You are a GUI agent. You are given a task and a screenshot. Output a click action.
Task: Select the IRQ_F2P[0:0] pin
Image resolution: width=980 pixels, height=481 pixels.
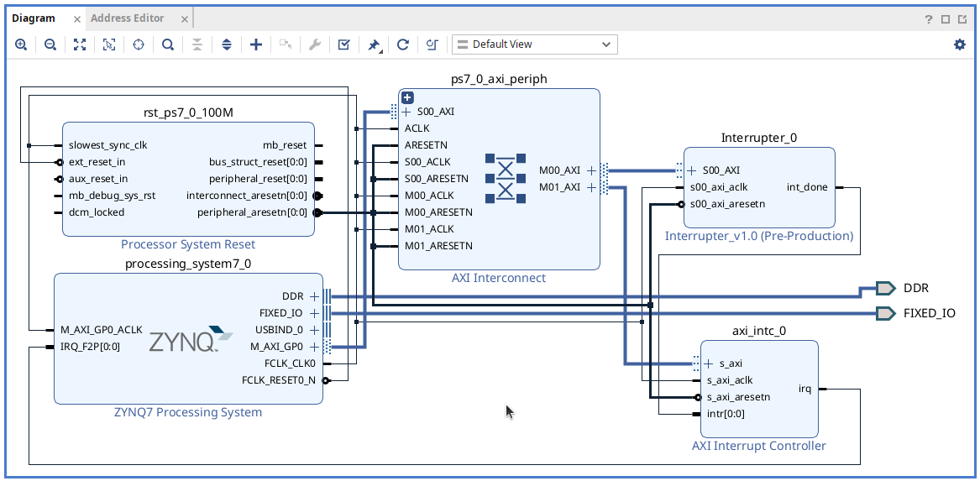point(90,347)
